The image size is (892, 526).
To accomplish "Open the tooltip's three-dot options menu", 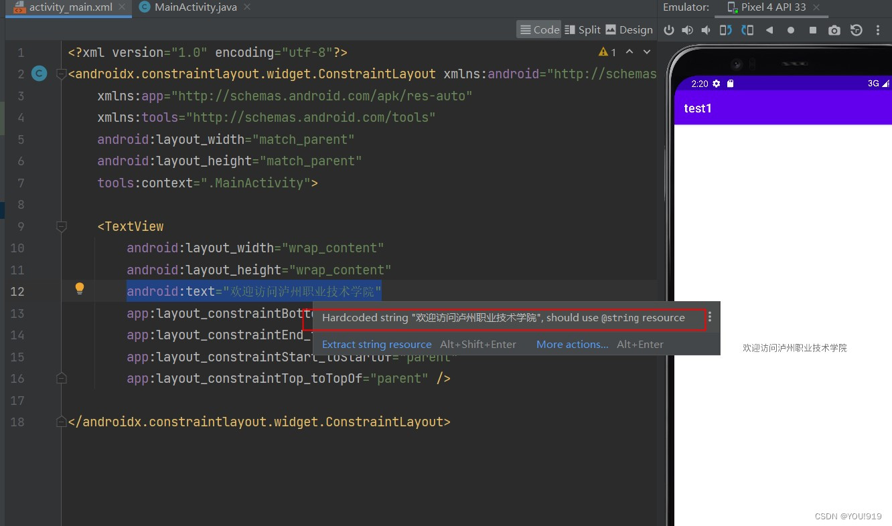I will pyautogui.click(x=710, y=317).
